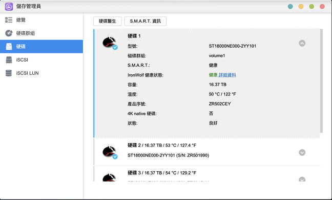The image size is (332, 200).
Task: Click the disk list vertical scrollbar
Action: point(321,81)
